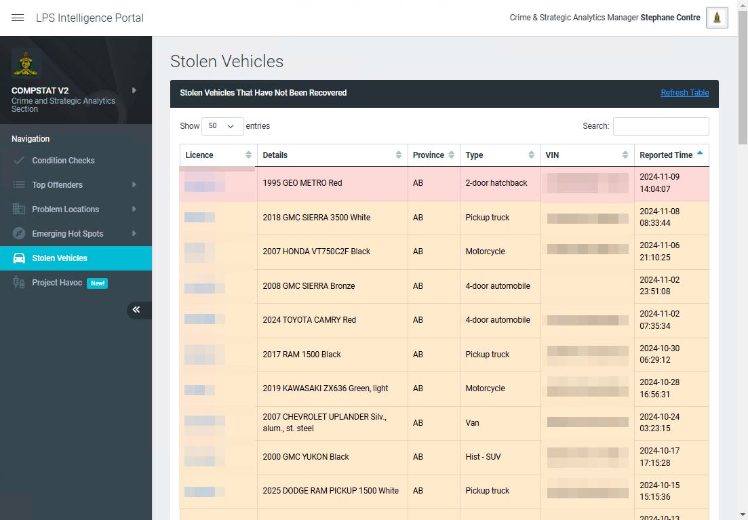The height and width of the screenshot is (520, 748).
Task: Click the Stolen Vehicles car icon
Action: [x=19, y=258]
